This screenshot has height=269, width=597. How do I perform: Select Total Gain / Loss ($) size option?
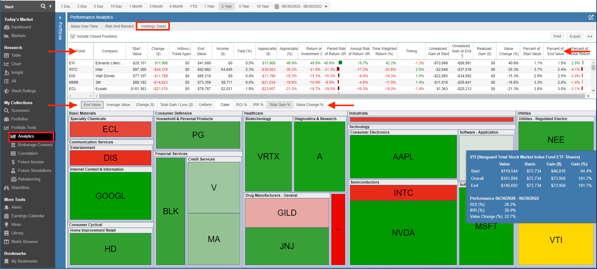[177, 105]
